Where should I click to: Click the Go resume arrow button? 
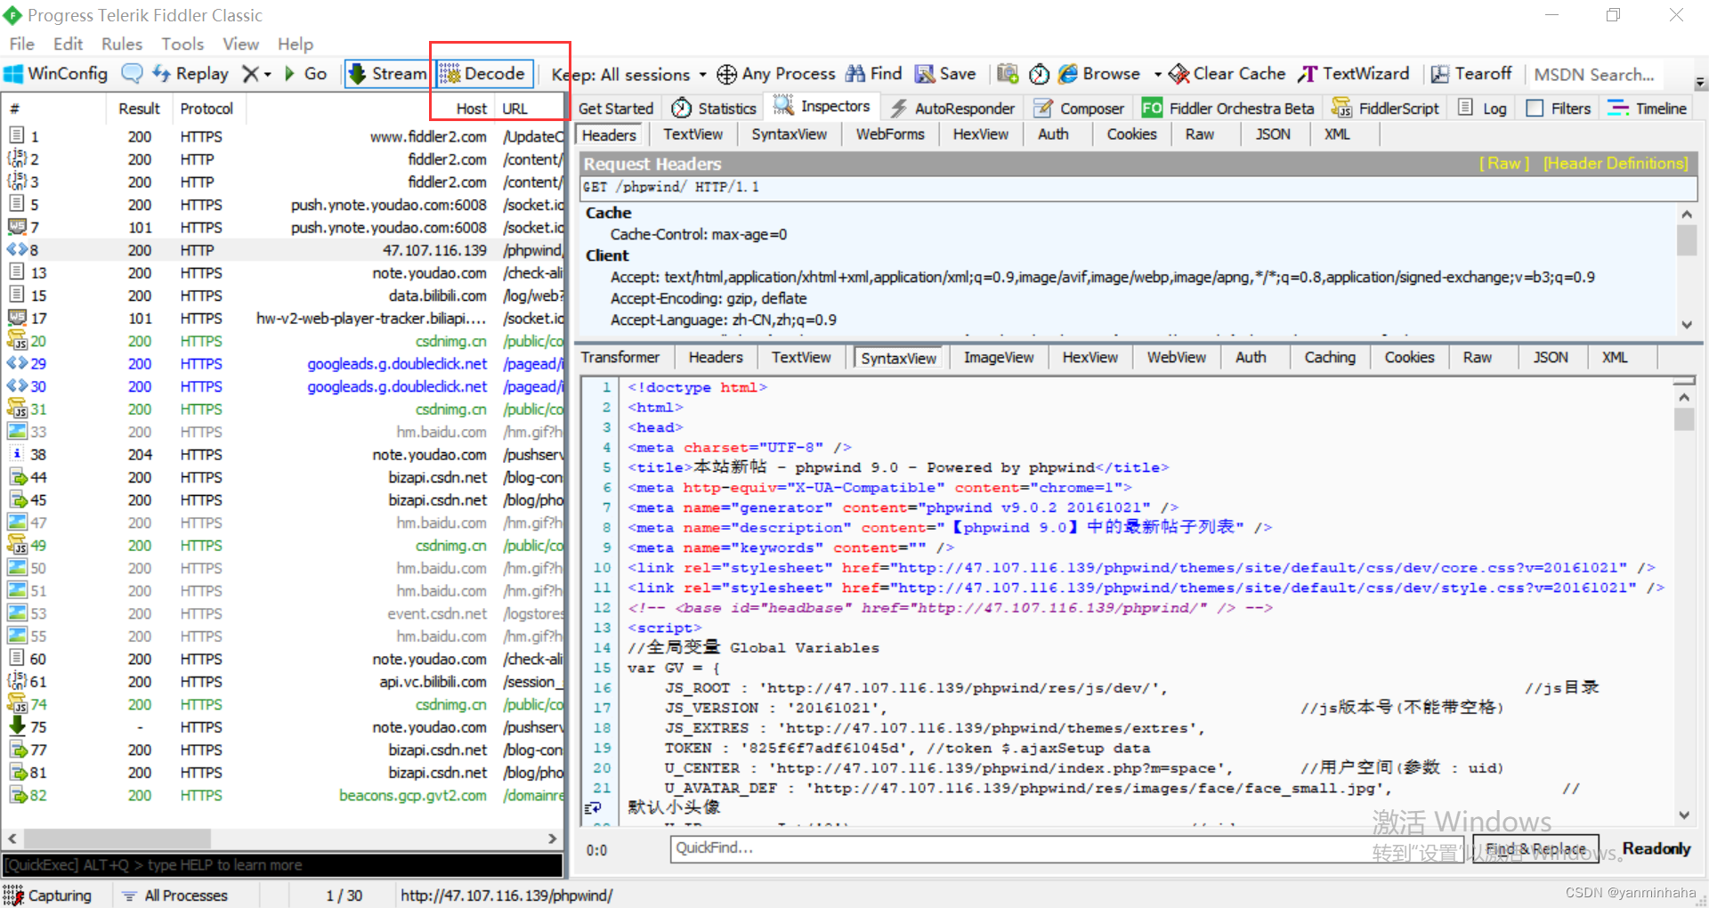click(x=306, y=74)
